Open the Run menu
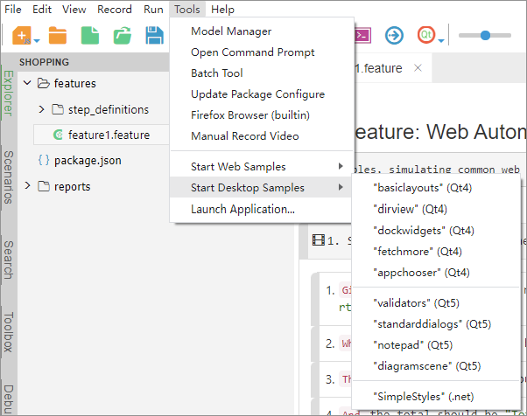 [153, 9]
